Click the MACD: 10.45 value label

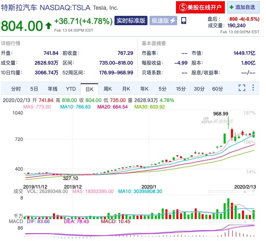pyautogui.click(x=116, y=221)
